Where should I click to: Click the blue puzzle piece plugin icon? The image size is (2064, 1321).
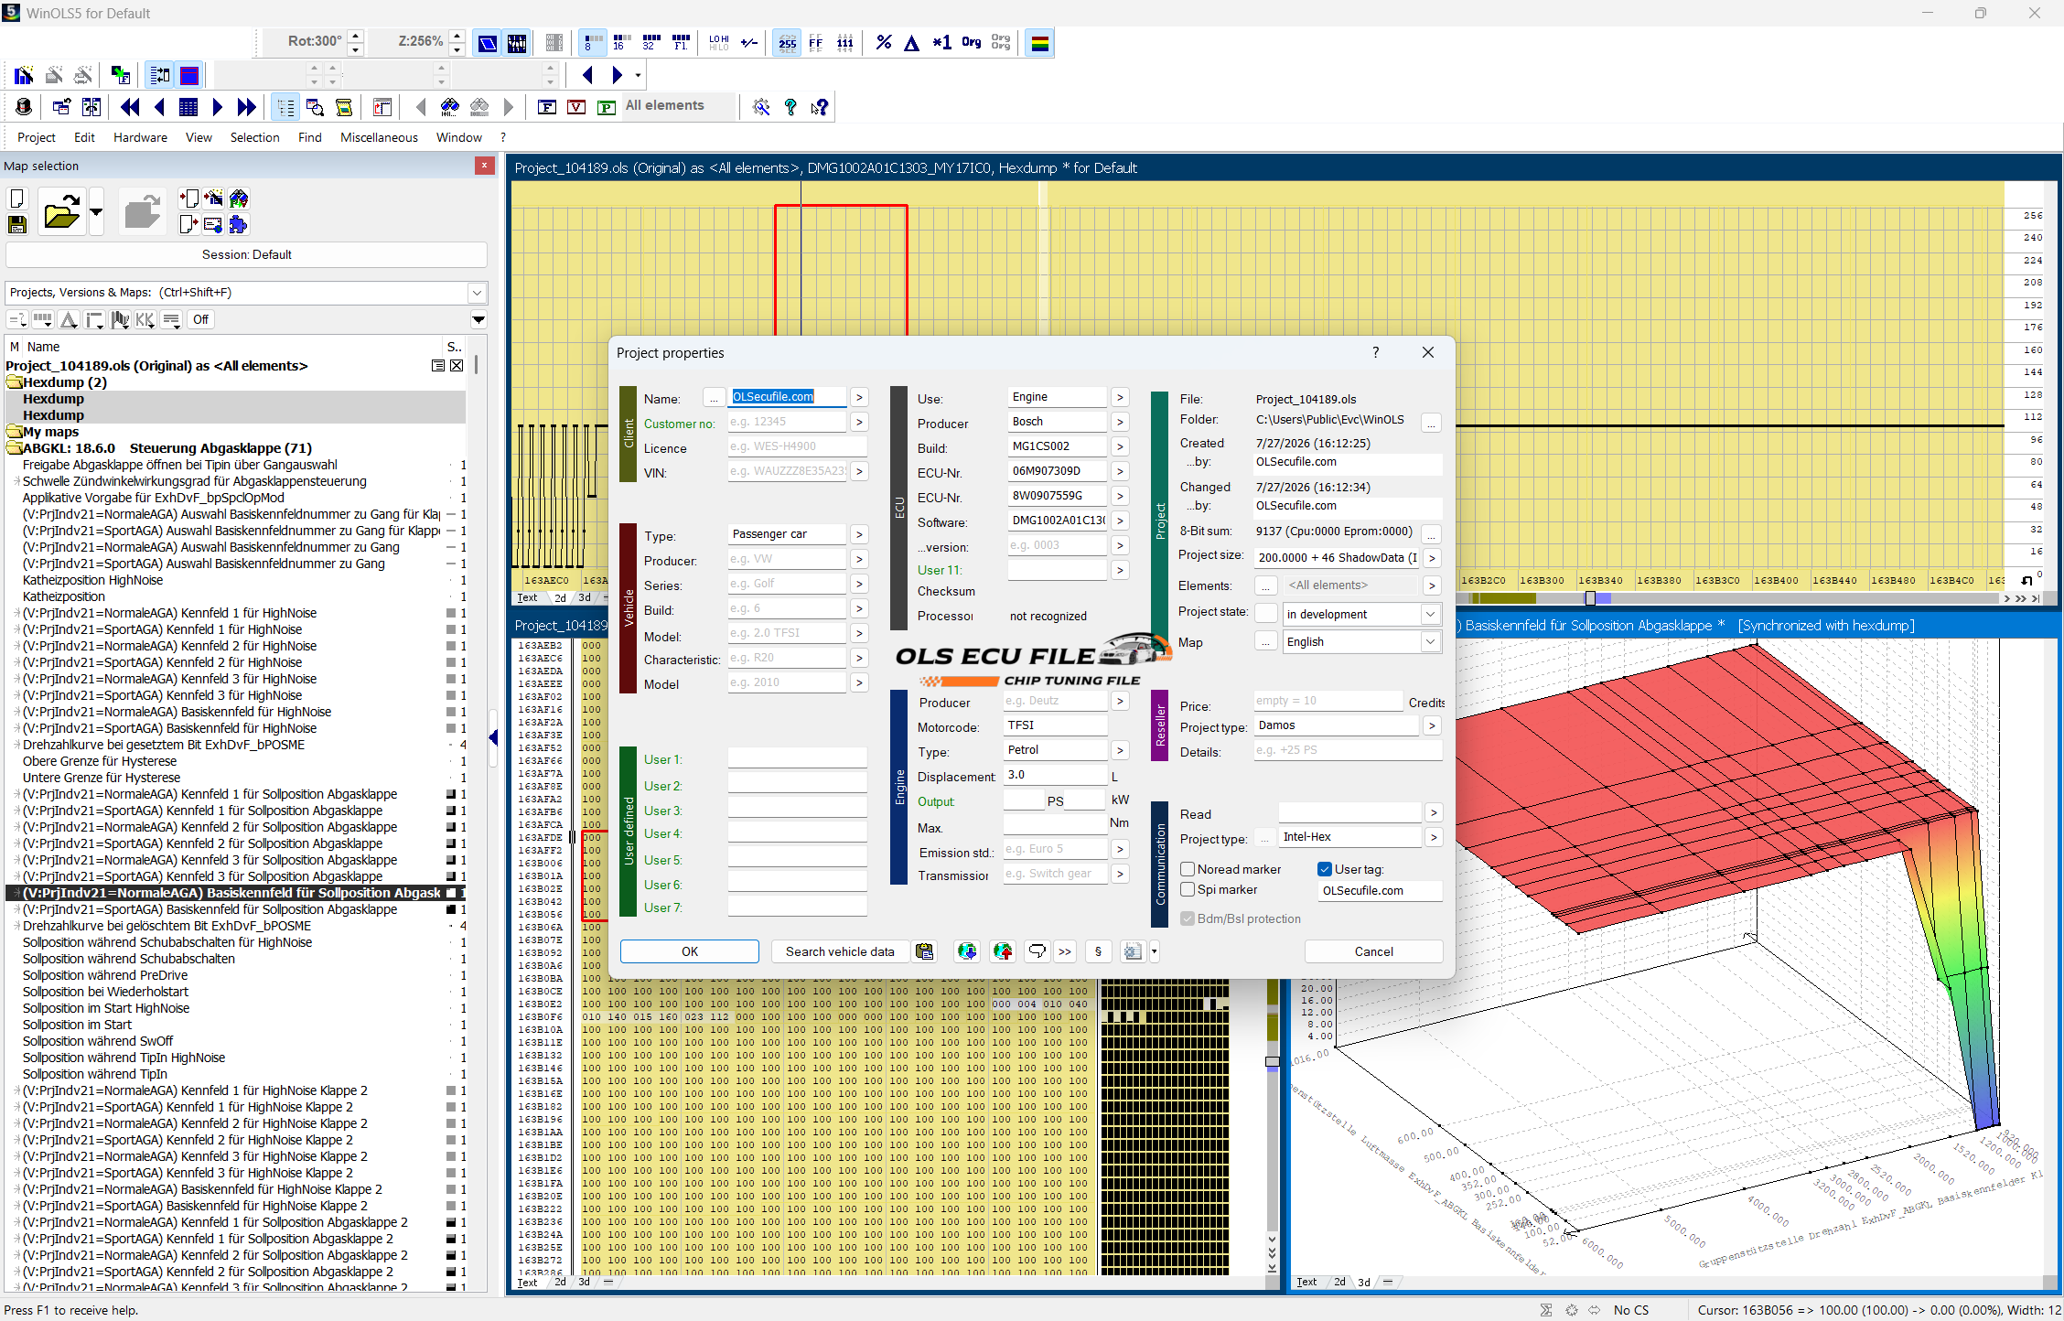[239, 224]
